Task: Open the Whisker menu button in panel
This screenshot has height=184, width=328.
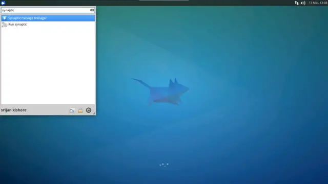Action: coord(3,3)
